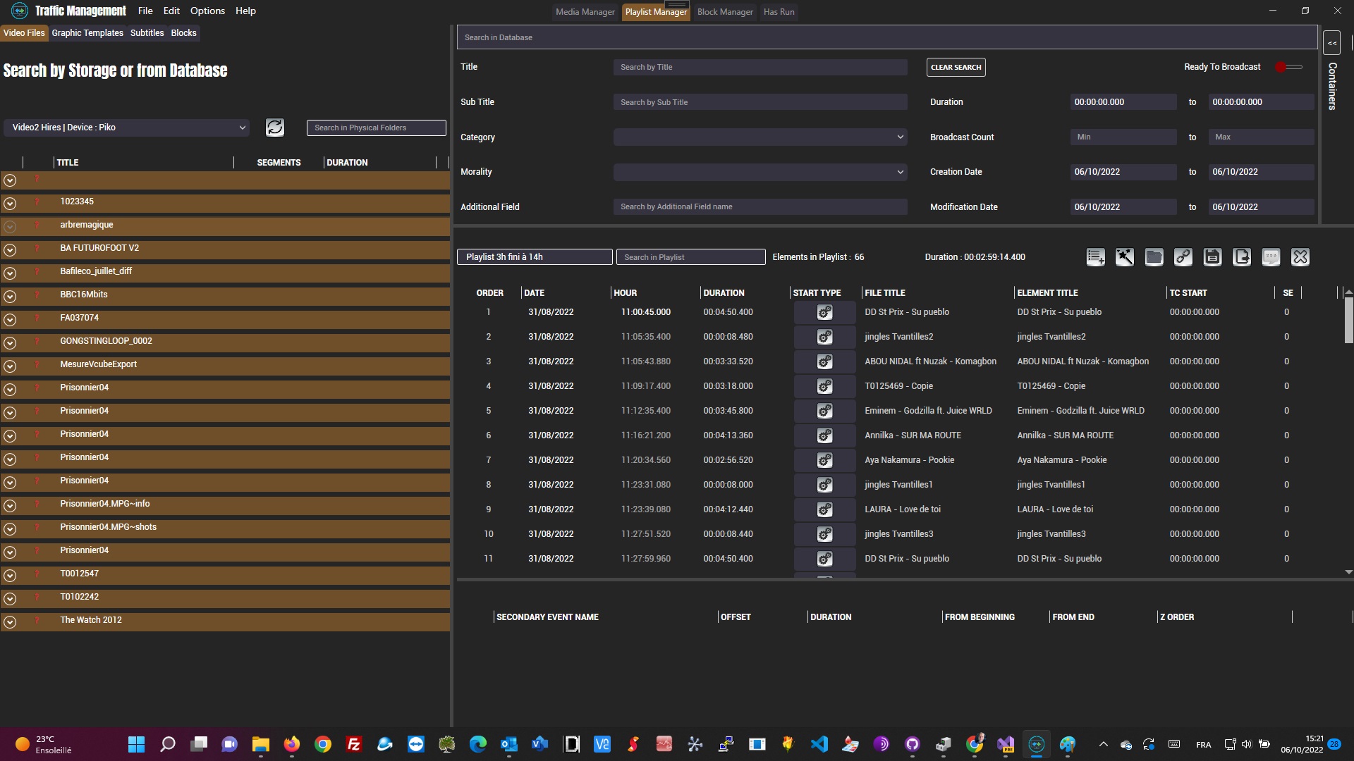
Task: Click the Broadcast Count Min field
Action: click(x=1123, y=137)
